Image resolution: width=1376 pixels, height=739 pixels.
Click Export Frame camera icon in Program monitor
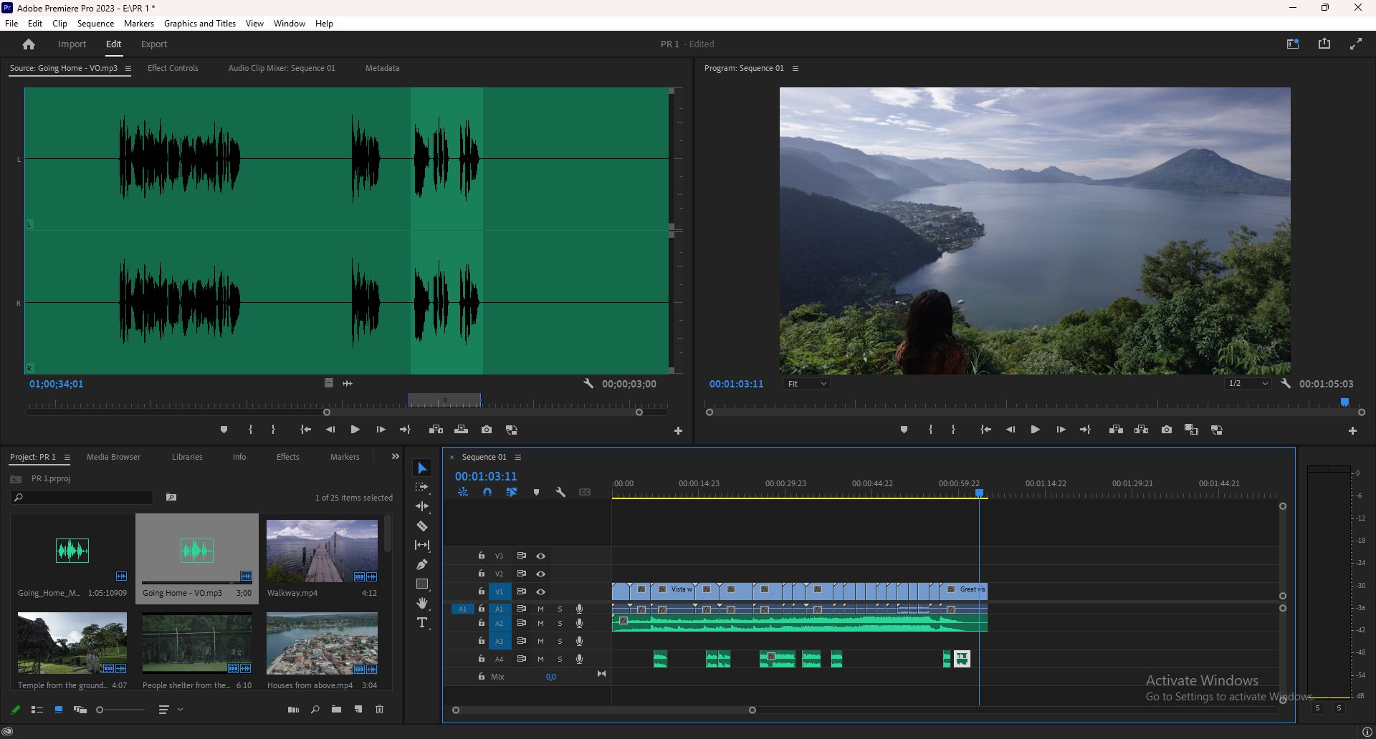pyautogui.click(x=1167, y=430)
